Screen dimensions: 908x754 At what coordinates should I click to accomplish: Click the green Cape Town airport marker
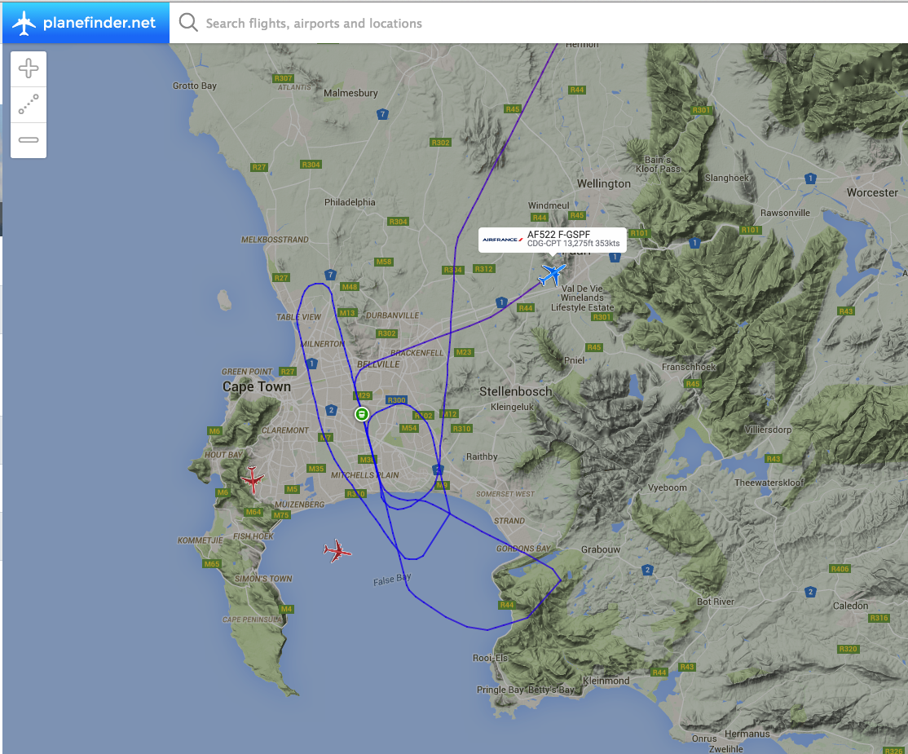[361, 415]
